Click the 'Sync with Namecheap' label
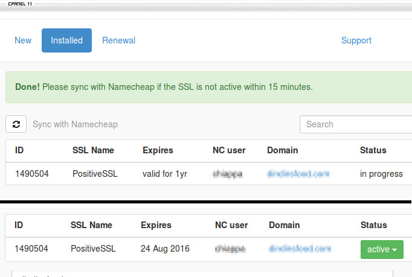 pyautogui.click(x=75, y=124)
